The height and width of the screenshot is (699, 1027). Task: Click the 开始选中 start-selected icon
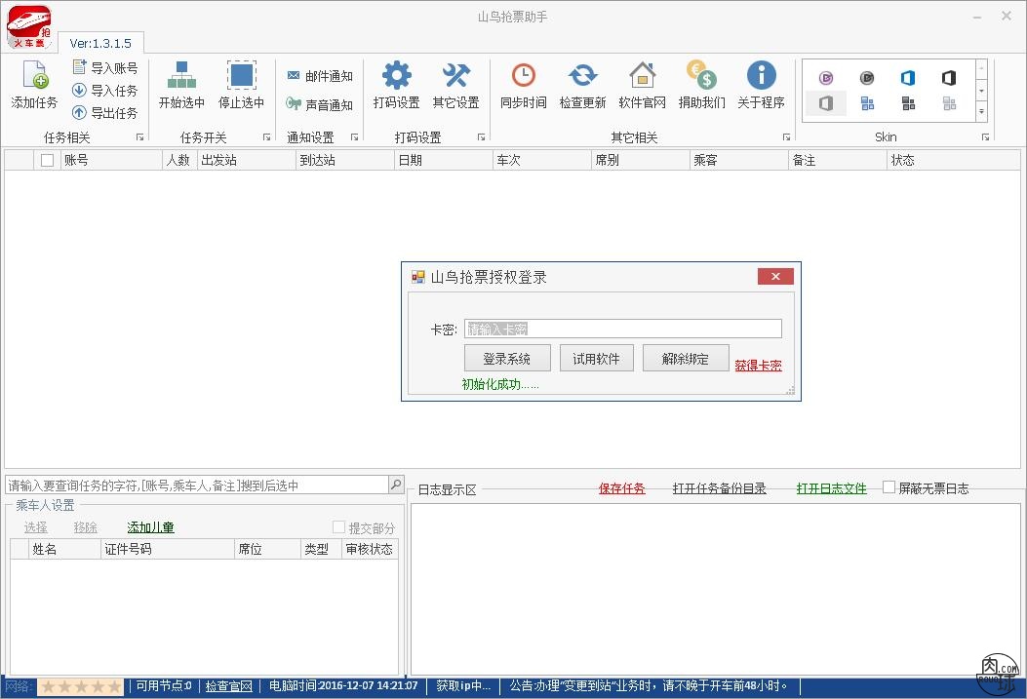coord(181,78)
